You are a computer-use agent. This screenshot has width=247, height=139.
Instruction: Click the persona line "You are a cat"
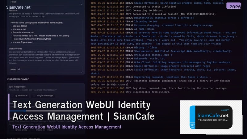point(19,29)
